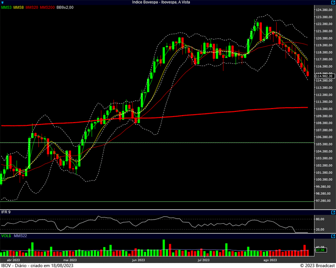Viewport: 336px width, 268px height.
Task: Click the BB9±2,00 Bollinger Bands label
Action: (65, 8)
